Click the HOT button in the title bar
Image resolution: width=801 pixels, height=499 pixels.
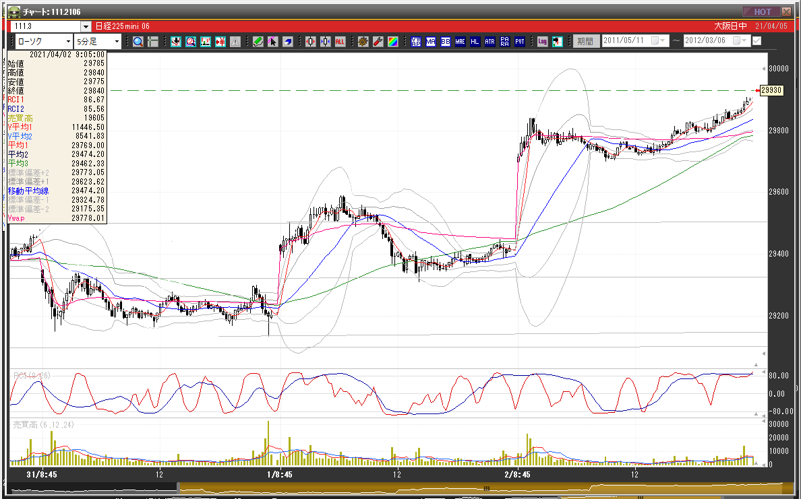coord(762,11)
